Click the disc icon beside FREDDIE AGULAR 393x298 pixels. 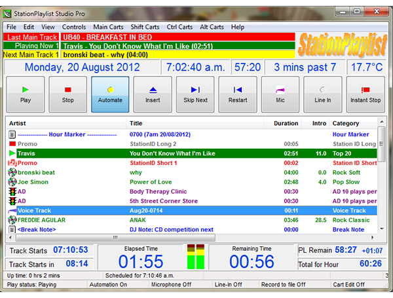(12, 220)
